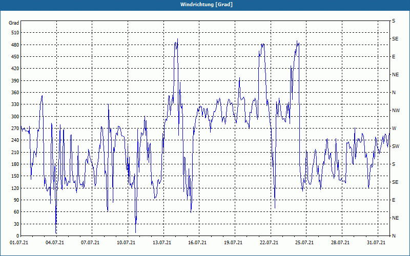The height and width of the screenshot is (256, 410).
Task: Click the y-axis value 60
Action: [x=16, y=212]
